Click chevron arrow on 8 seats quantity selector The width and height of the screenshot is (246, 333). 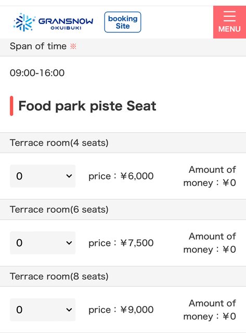point(69,310)
